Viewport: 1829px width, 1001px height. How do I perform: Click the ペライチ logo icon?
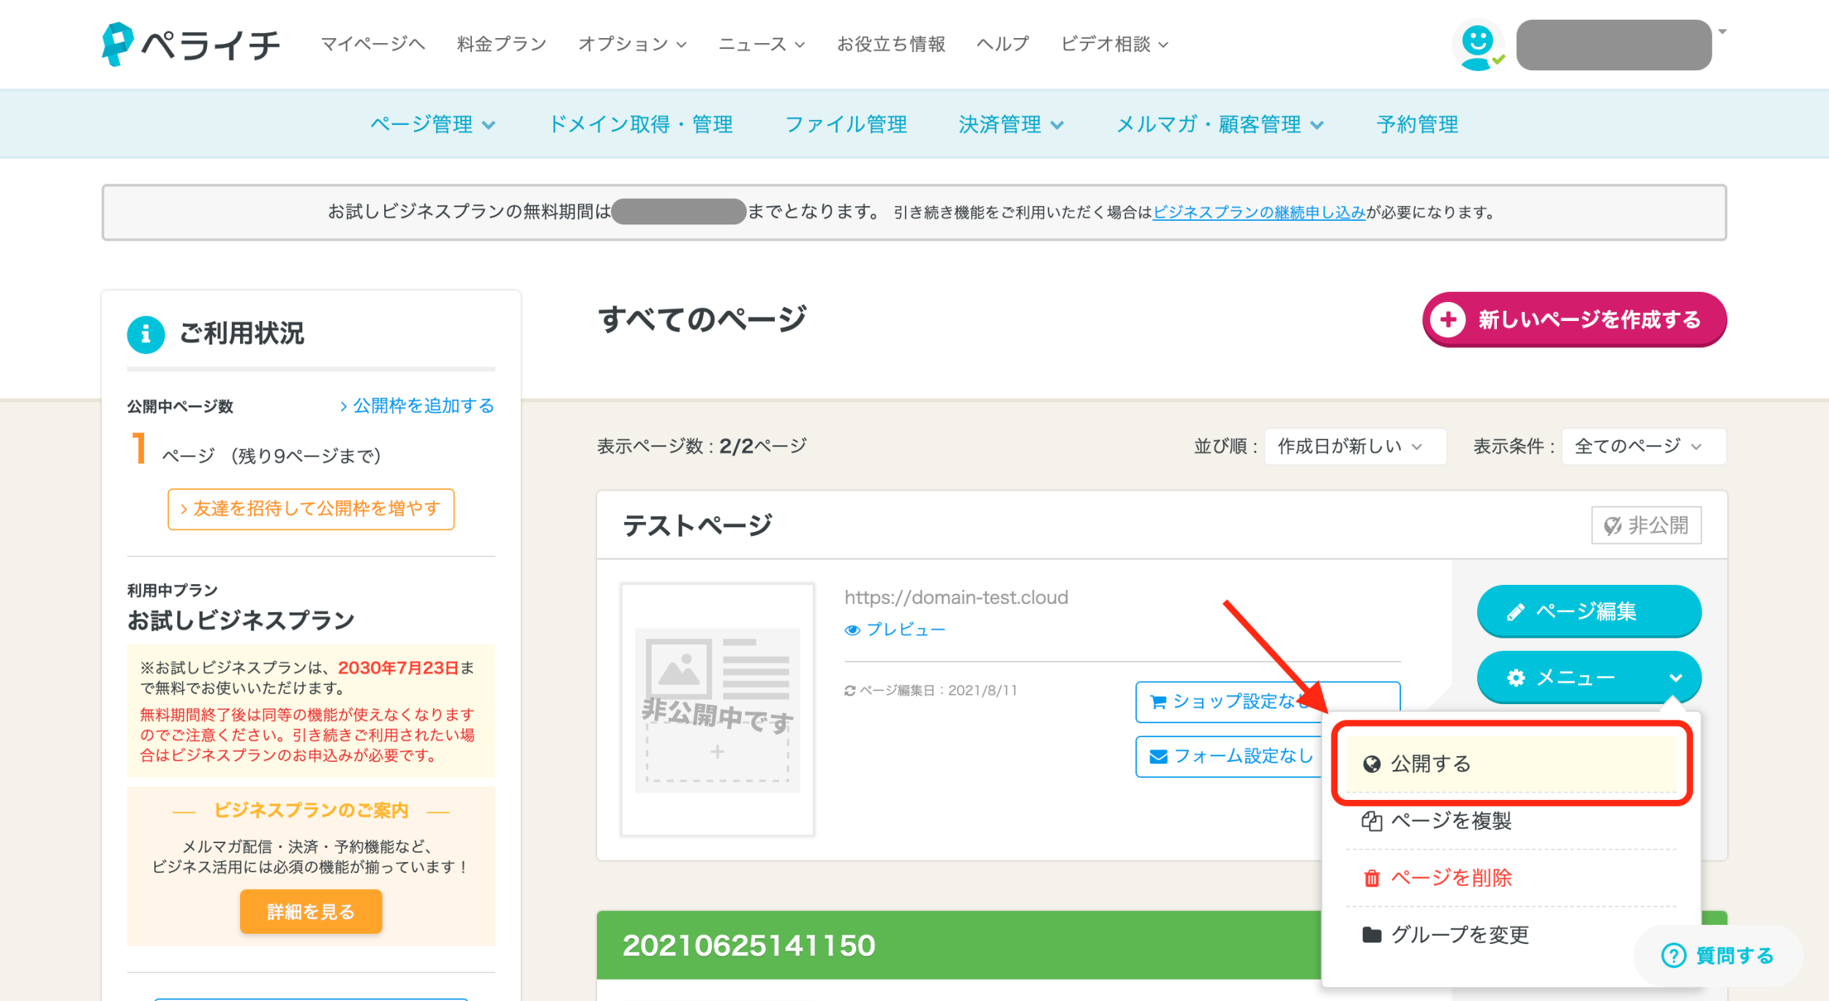tap(117, 44)
